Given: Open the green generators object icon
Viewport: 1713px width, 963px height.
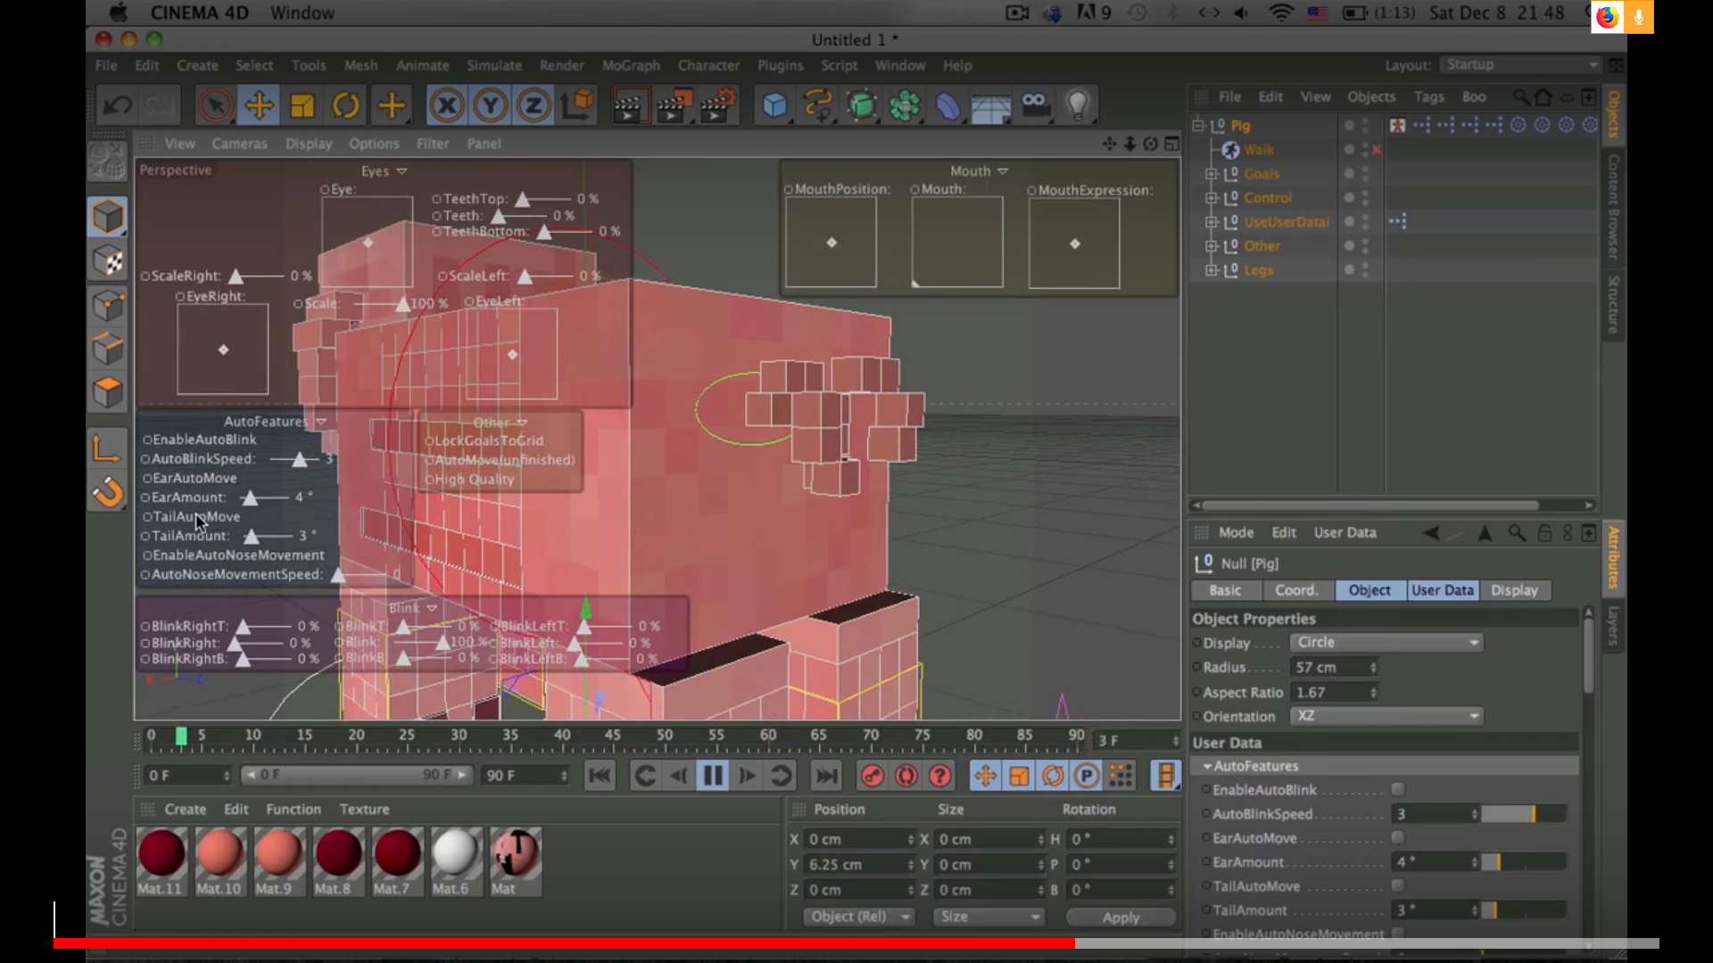Looking at the screenshot, I should pyautogui.click(x=862, y=105).
